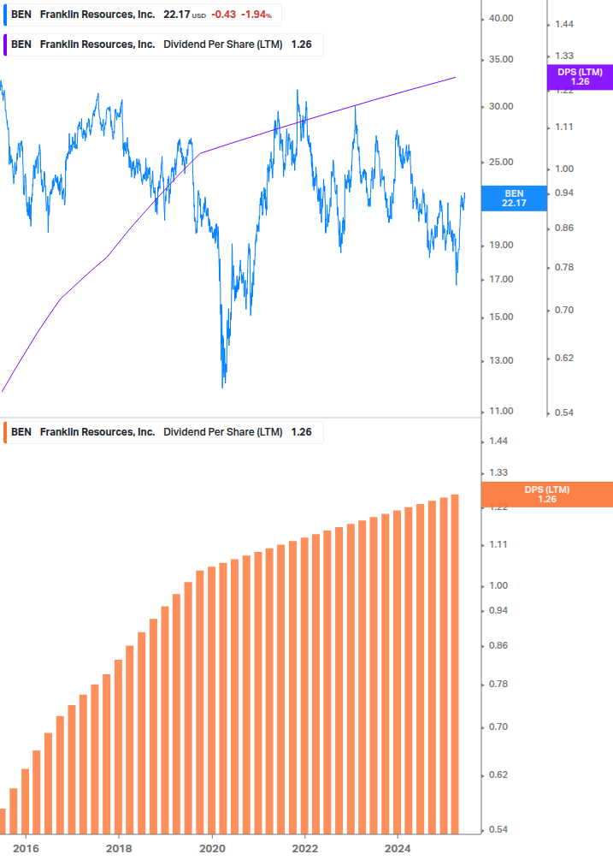Click the 0.54 label on lower pane axis
The image size is (613, 860).
498,829
